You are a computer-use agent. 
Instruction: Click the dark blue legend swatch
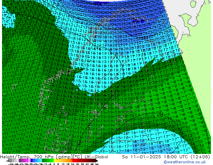tap(32, 161)
